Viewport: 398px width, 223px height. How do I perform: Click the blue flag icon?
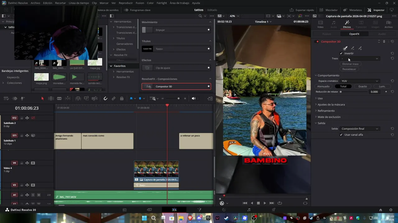pyautogui.click(x=131, y=98)
